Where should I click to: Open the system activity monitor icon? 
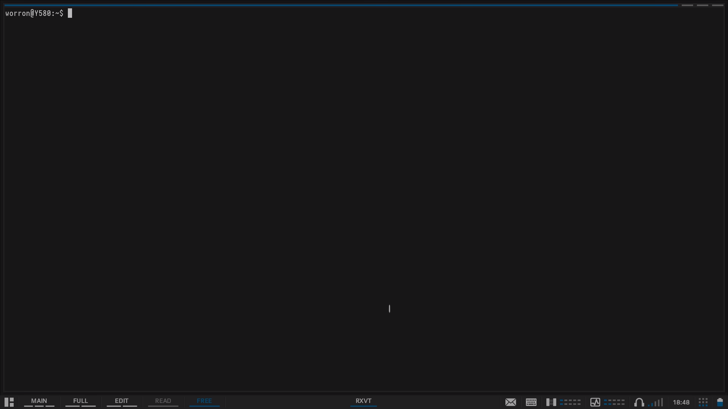pyautogui.click(x=596, y=402)
